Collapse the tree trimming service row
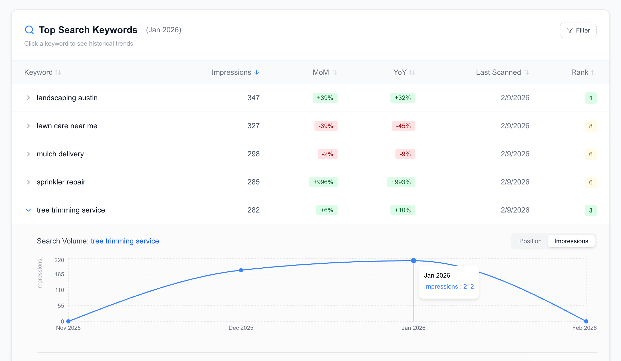This screenshot has width=621, height=361. click(28, 210)
